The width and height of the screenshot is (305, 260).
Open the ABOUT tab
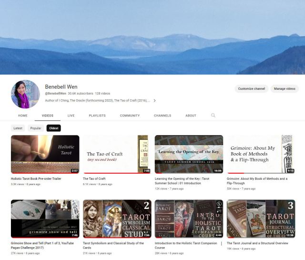tap(191, 115)
